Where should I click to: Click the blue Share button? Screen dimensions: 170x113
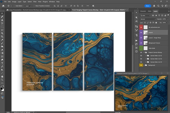point(148,6)
